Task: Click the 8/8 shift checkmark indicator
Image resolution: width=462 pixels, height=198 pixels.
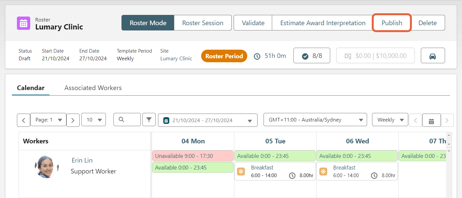Action: click(x=312, y=55)
